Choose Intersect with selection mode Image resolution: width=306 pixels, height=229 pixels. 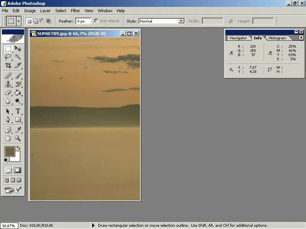point(48,21)
